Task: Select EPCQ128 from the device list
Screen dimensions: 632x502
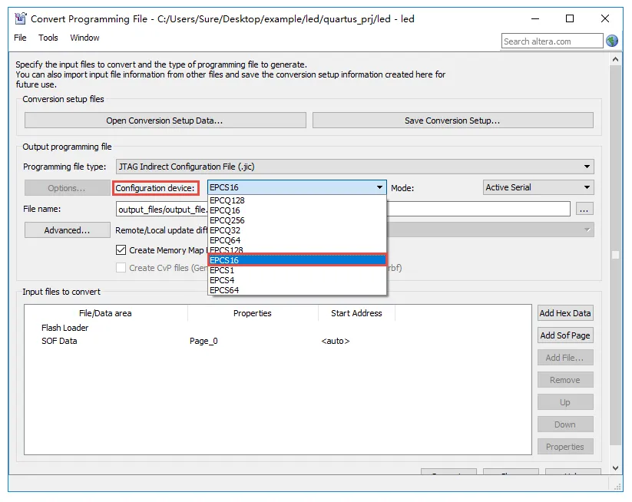Action: [x=297, y=200]
